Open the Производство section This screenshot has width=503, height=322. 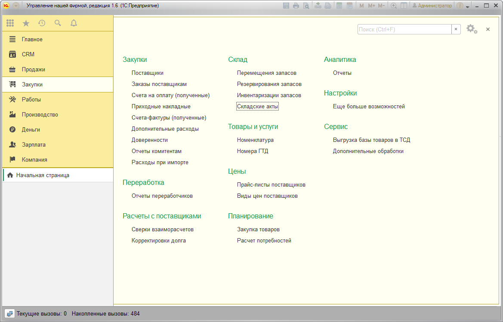58,114
